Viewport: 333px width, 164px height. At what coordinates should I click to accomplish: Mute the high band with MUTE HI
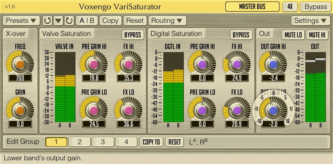[x=317, y=35]
